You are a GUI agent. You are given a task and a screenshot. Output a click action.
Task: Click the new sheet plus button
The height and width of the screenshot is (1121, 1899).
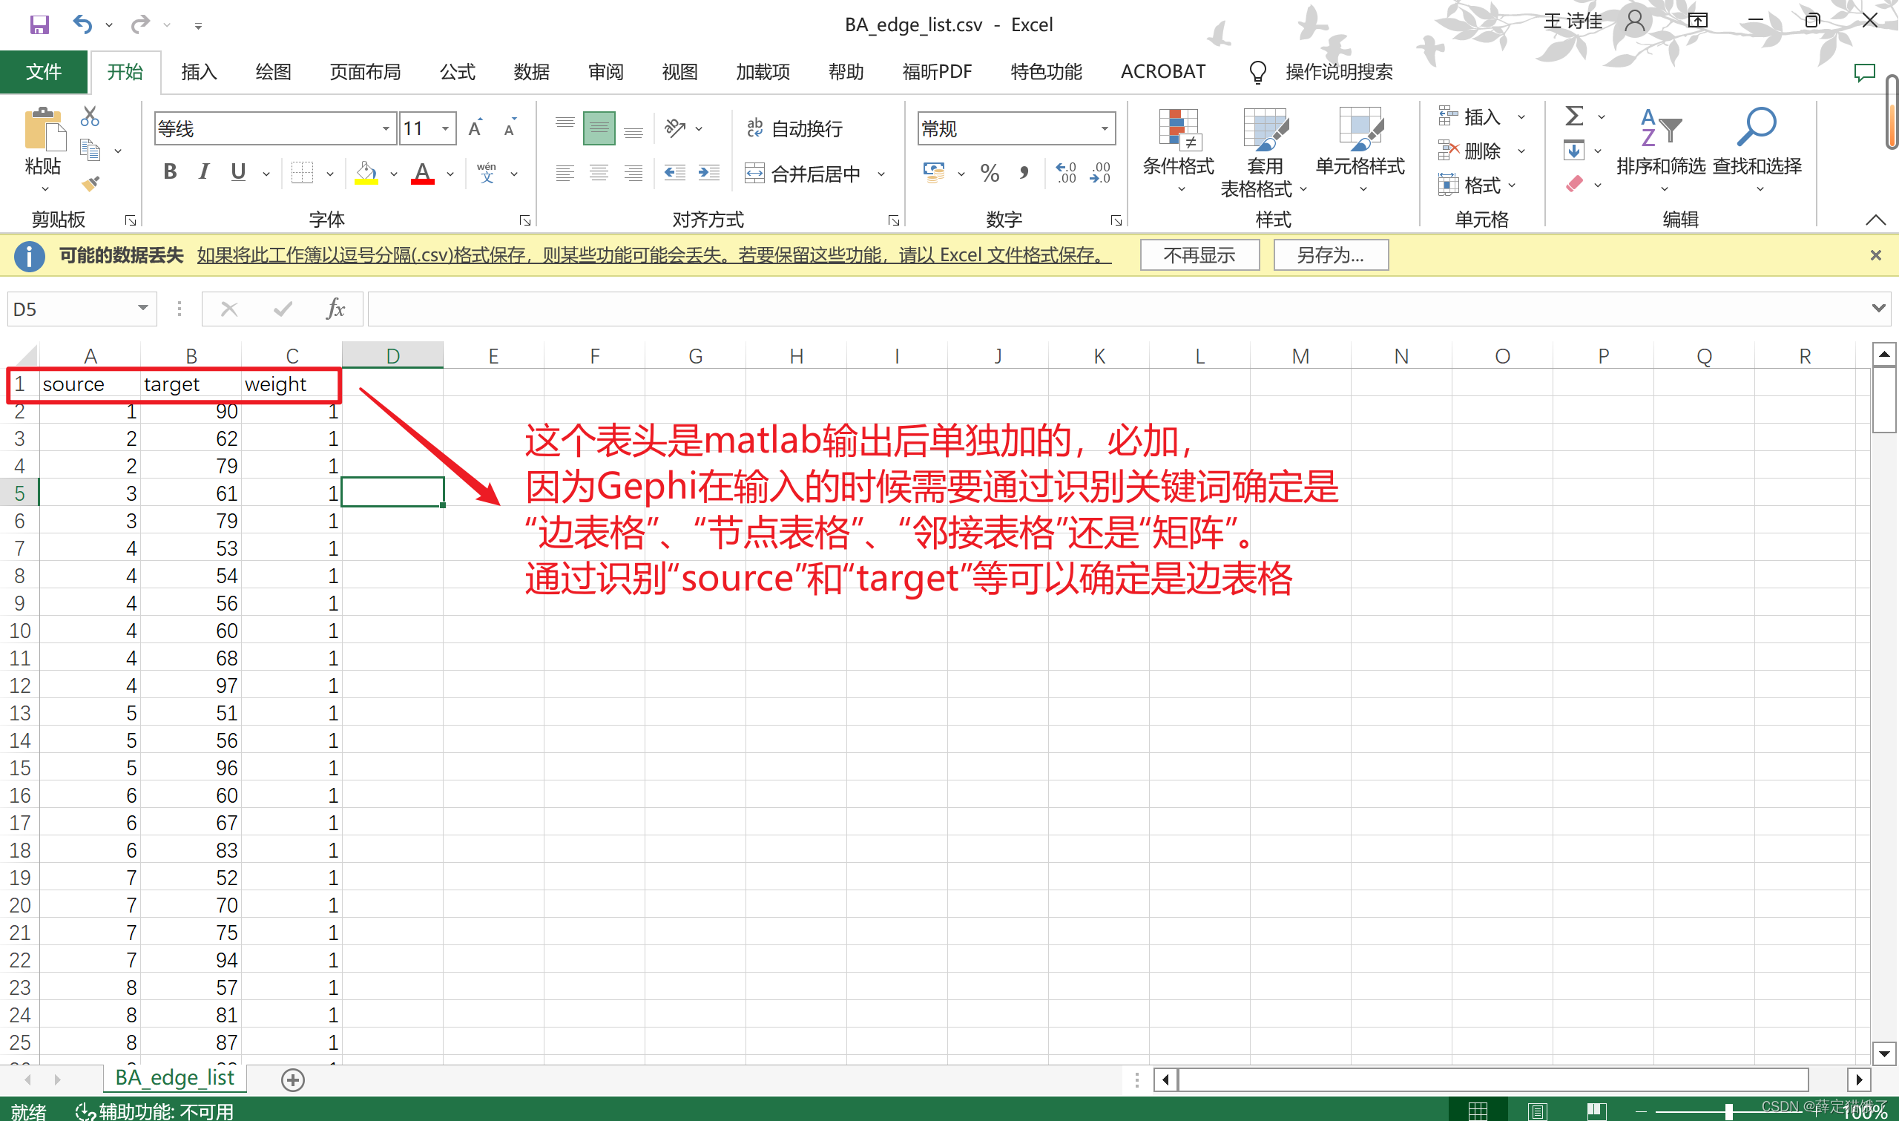[292, 1079]
